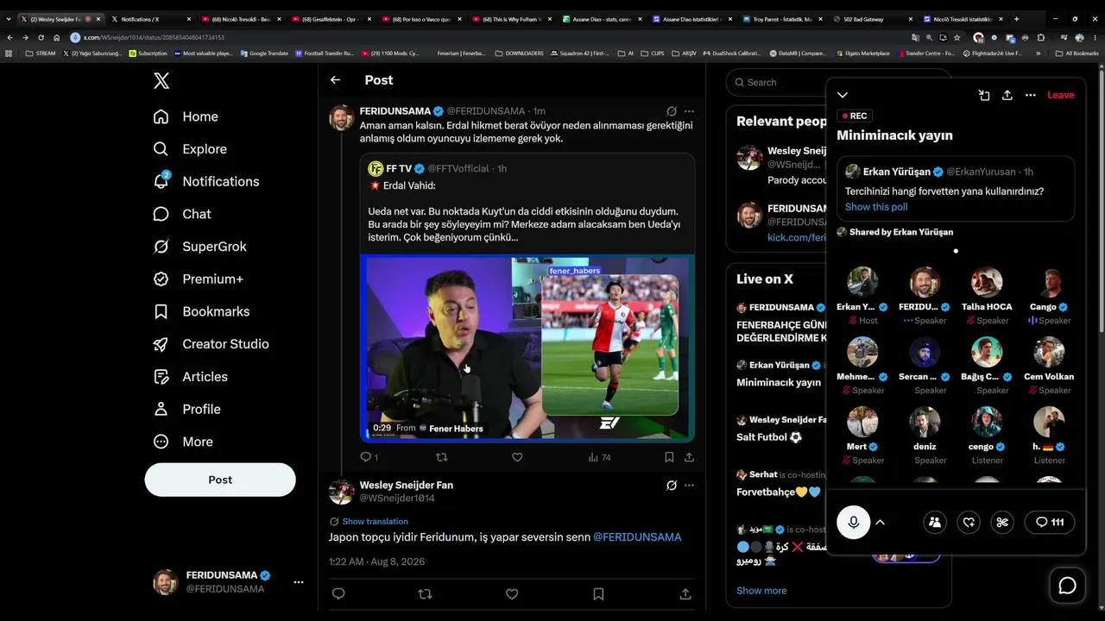
Task: Reload the page in the browser
Action: 41,37
